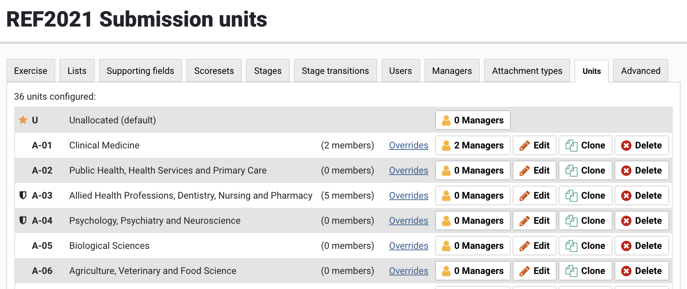The width and height of the screenshot is (687, 289).
Task: Click the star icon beside Unallocated unit
Action: tap(23, 120)
